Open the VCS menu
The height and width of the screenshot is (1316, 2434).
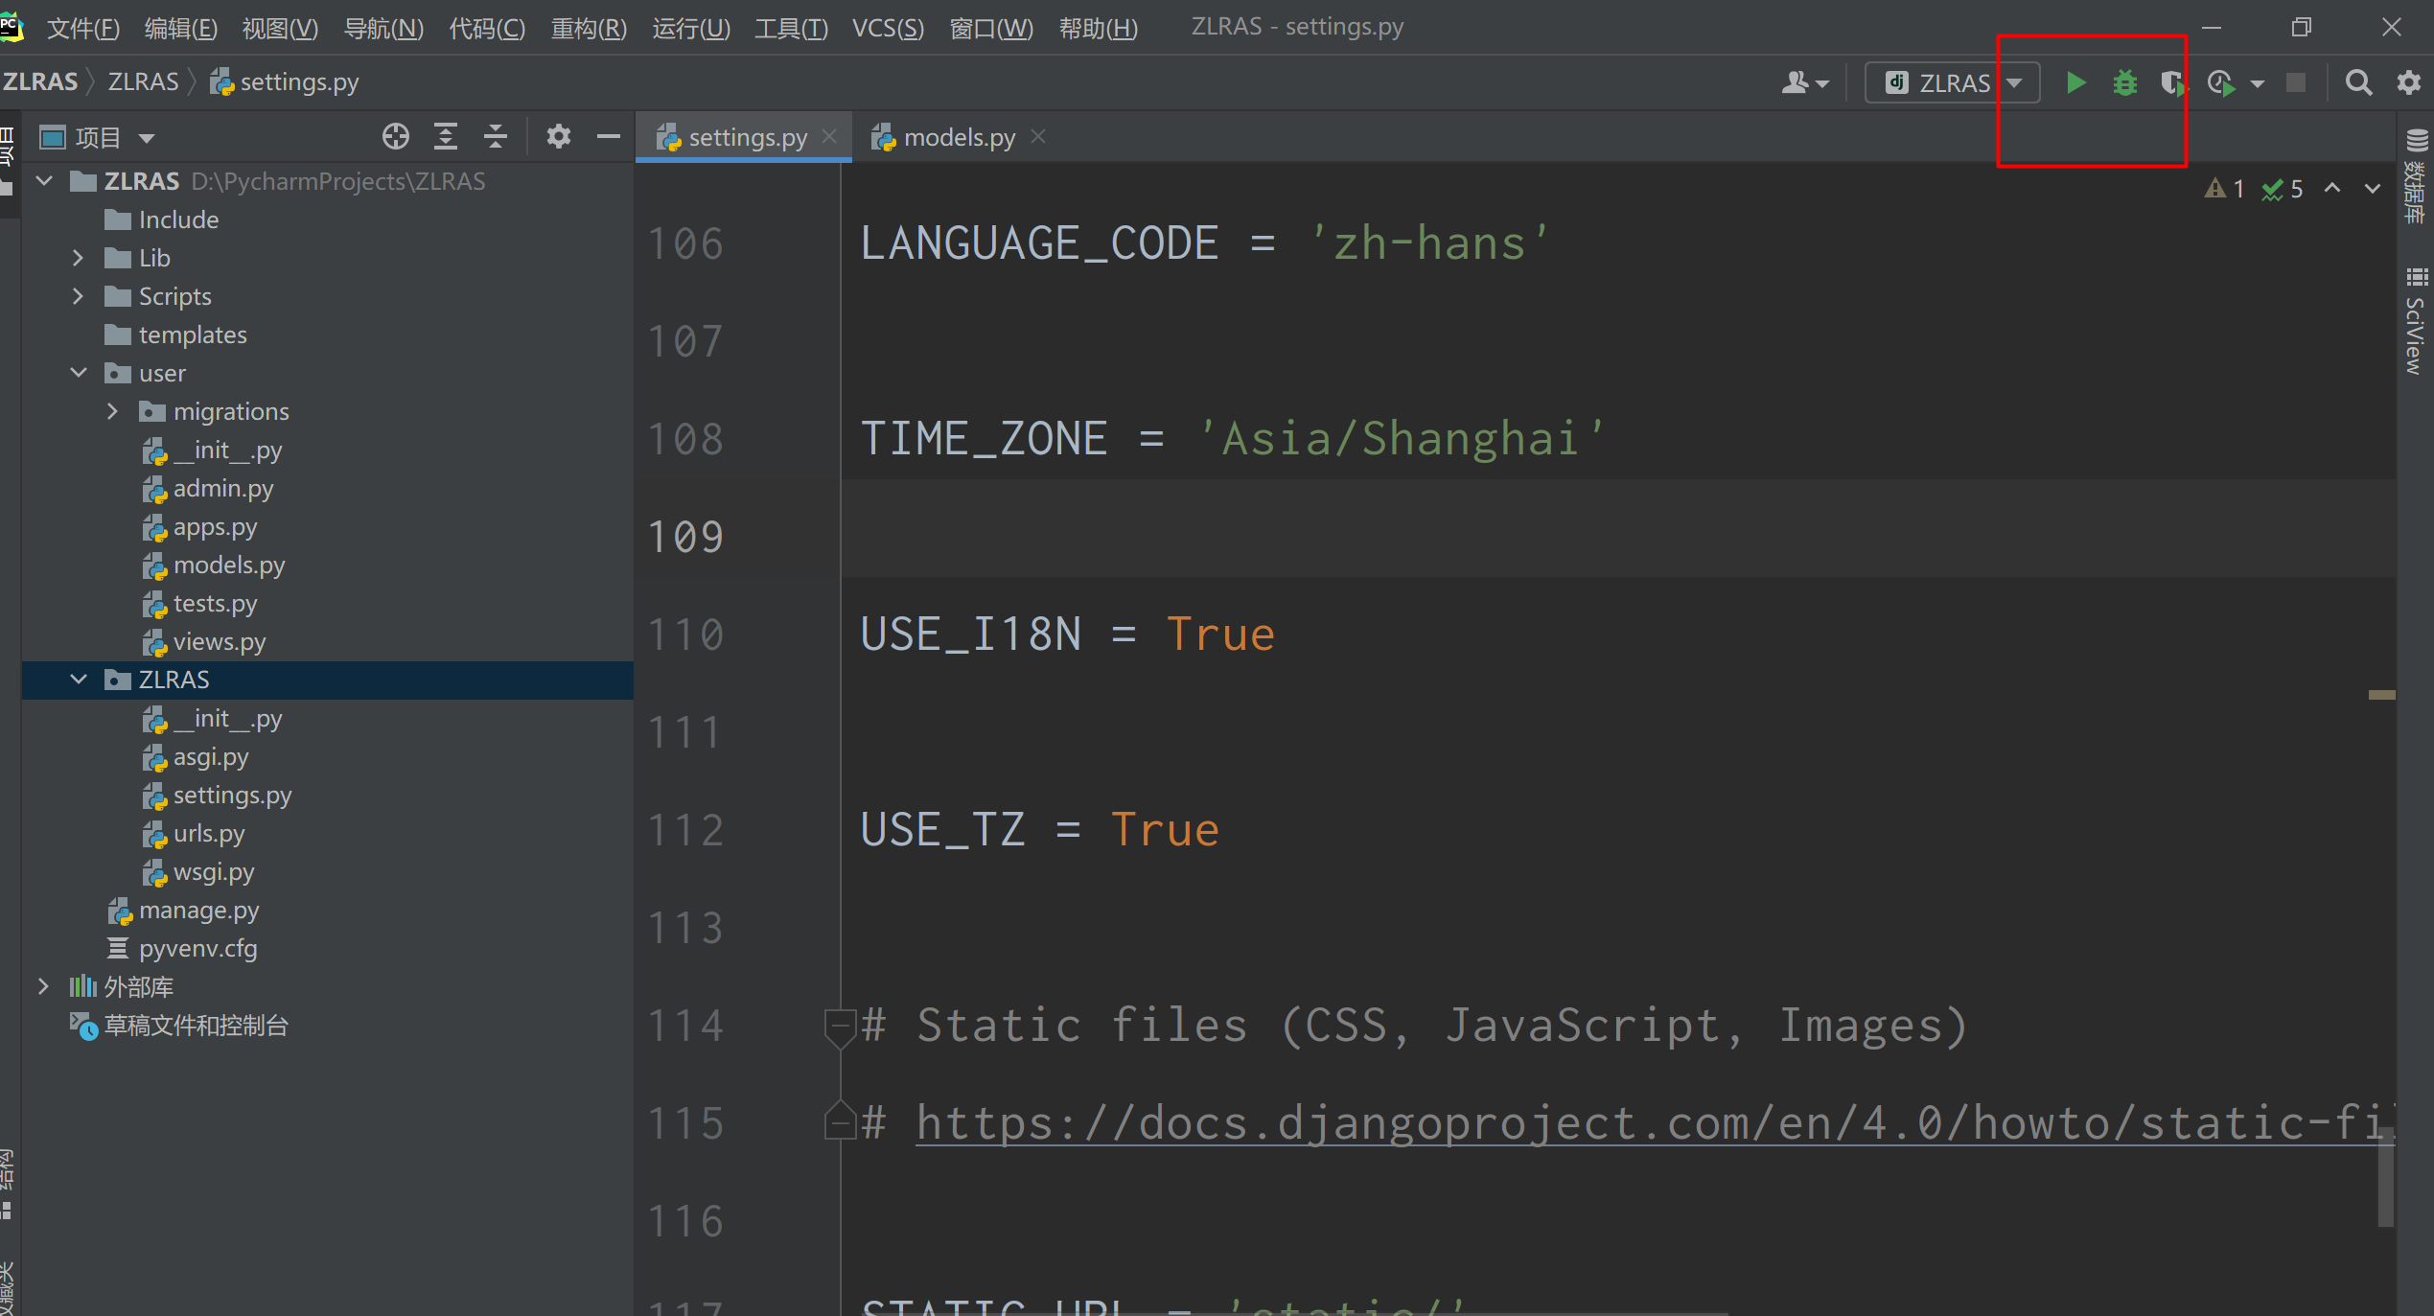click(887, 28)
